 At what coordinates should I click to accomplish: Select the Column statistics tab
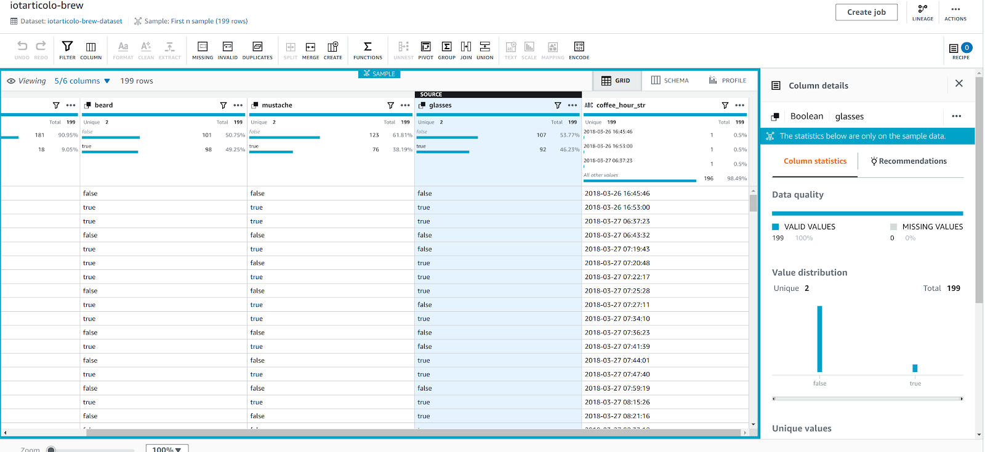click(815, 161)
